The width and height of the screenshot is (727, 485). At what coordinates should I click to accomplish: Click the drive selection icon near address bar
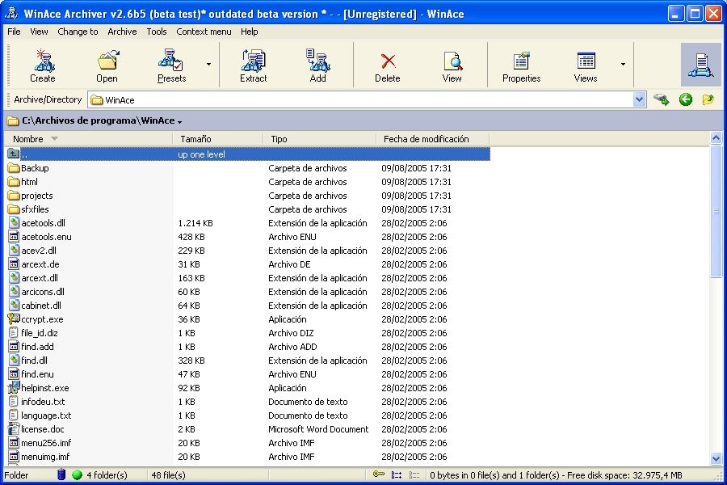pyautogui.click(x=662, y=99)
